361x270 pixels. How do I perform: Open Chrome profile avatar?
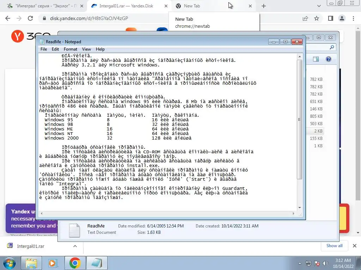coord(342,18)
